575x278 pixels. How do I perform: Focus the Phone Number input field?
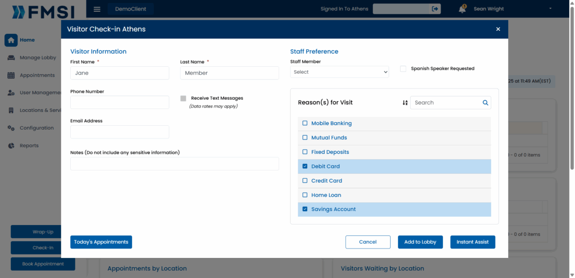[119, 102]
